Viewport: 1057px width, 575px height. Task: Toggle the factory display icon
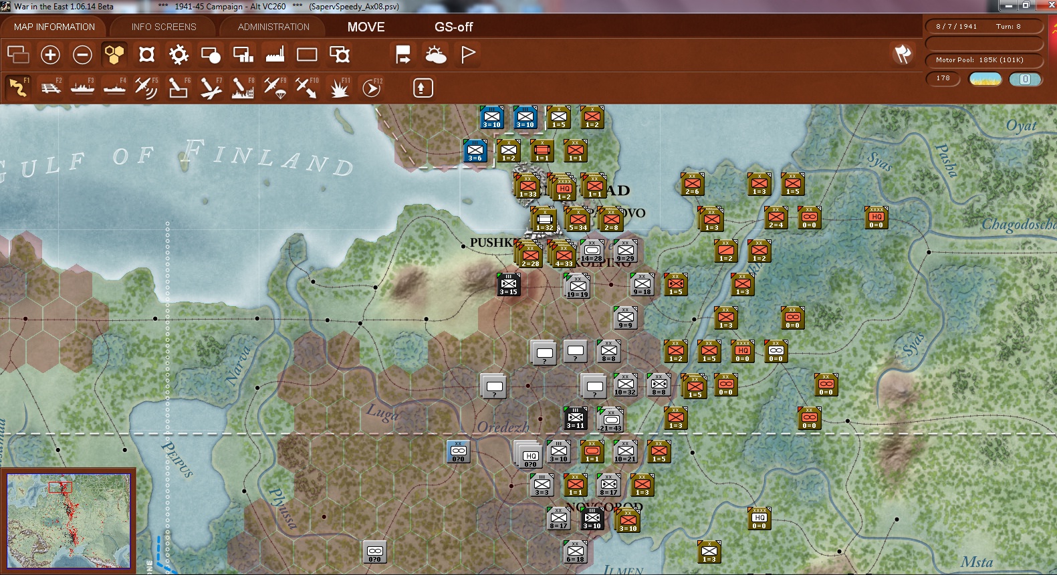coord(275,54)
